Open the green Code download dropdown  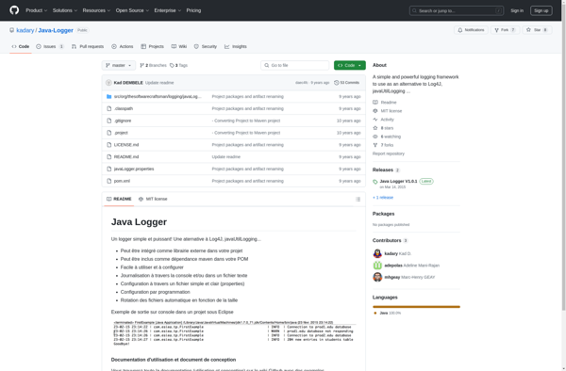(x=349, y=65)
